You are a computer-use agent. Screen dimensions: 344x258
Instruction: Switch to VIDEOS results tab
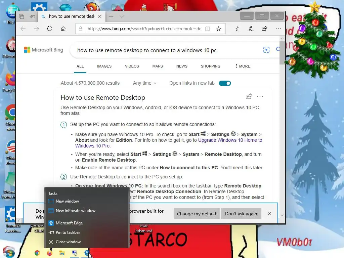click(132, 66)
